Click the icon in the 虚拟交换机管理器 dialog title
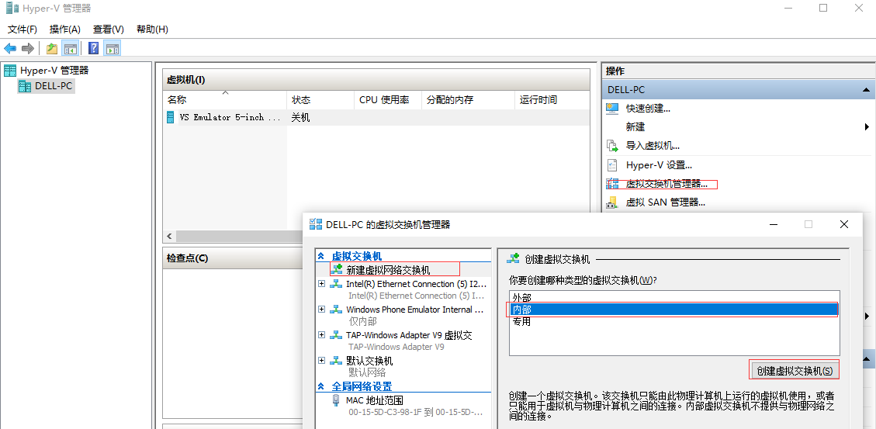Screen dimensions: 876x429 coord(316,224)
